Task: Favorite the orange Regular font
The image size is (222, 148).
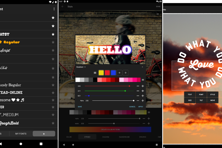Action: point(53,42)
